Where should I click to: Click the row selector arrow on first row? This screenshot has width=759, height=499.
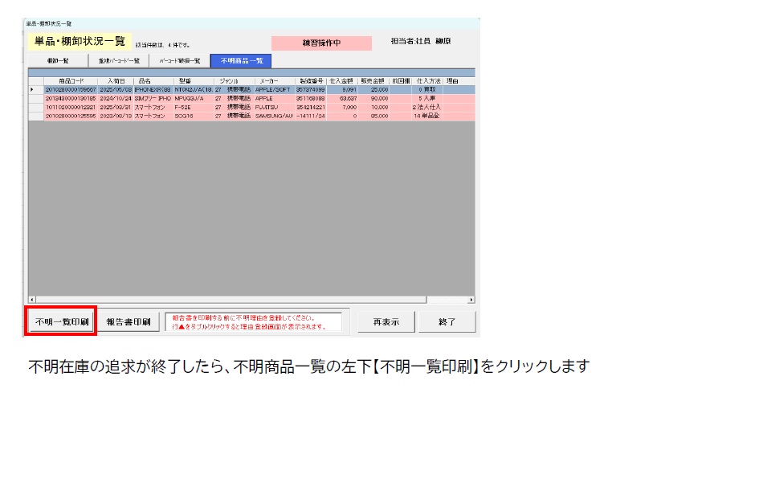33,89
